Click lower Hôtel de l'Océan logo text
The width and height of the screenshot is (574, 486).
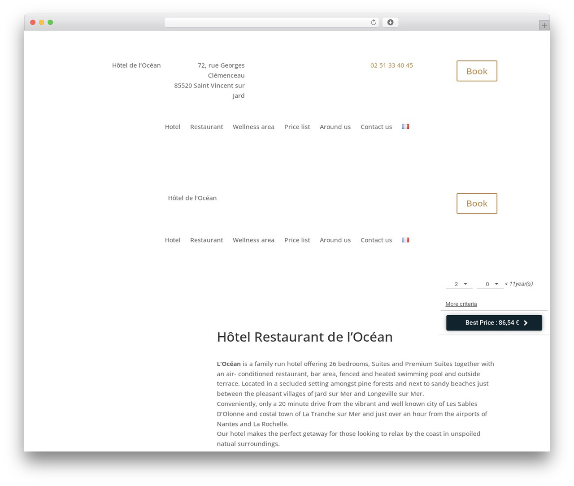pyautogui.click(x=192, y=198)
